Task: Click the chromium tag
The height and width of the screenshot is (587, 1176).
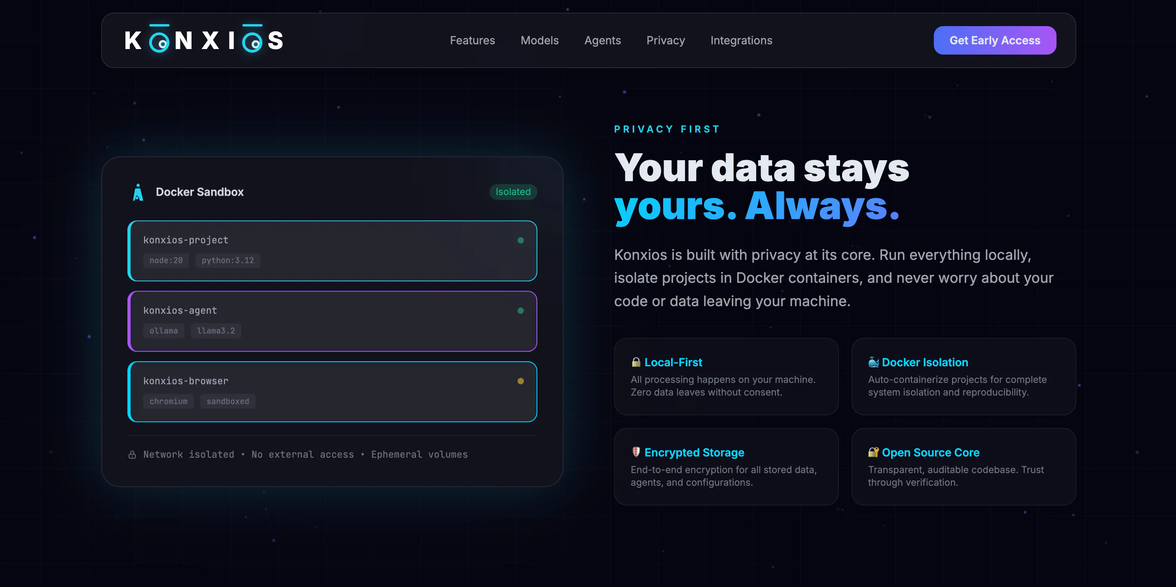Action: pos(168,401)
